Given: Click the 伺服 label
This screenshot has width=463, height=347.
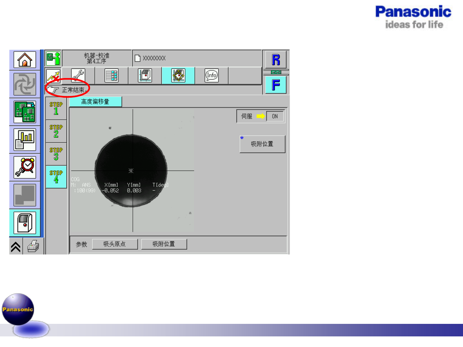Looking at the screenshot, I should pyautogui.click(x=247, y=116).
